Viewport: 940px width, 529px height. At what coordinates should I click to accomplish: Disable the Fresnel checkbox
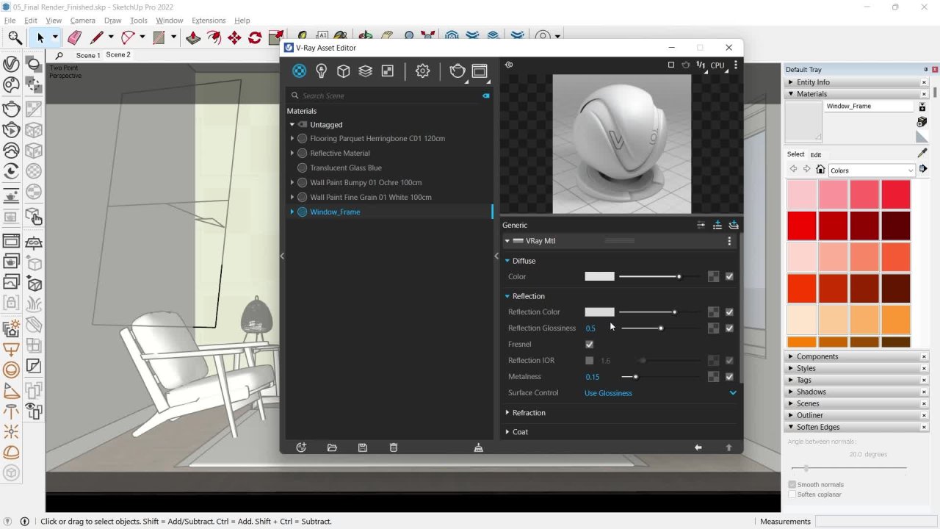click(x=589, y=344)
